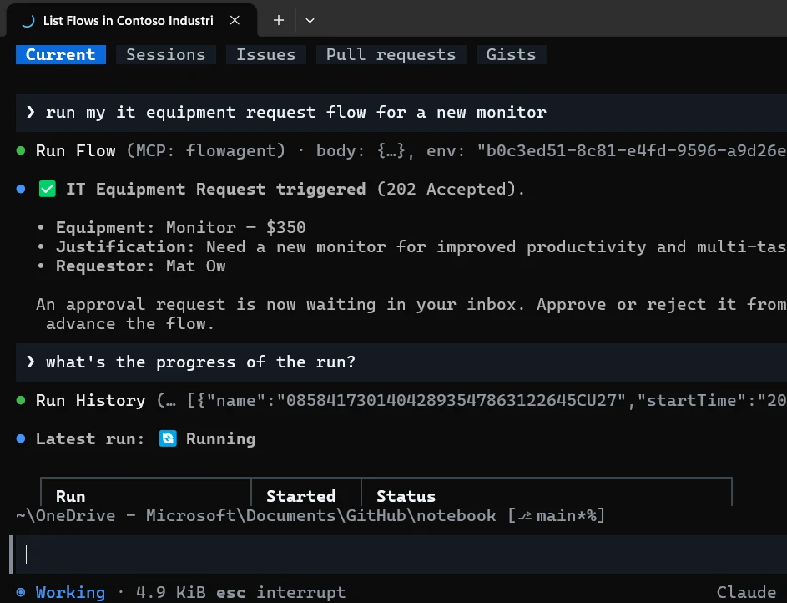
Task: Click the blue dot beside Latest run
Action: click(21, 438)
